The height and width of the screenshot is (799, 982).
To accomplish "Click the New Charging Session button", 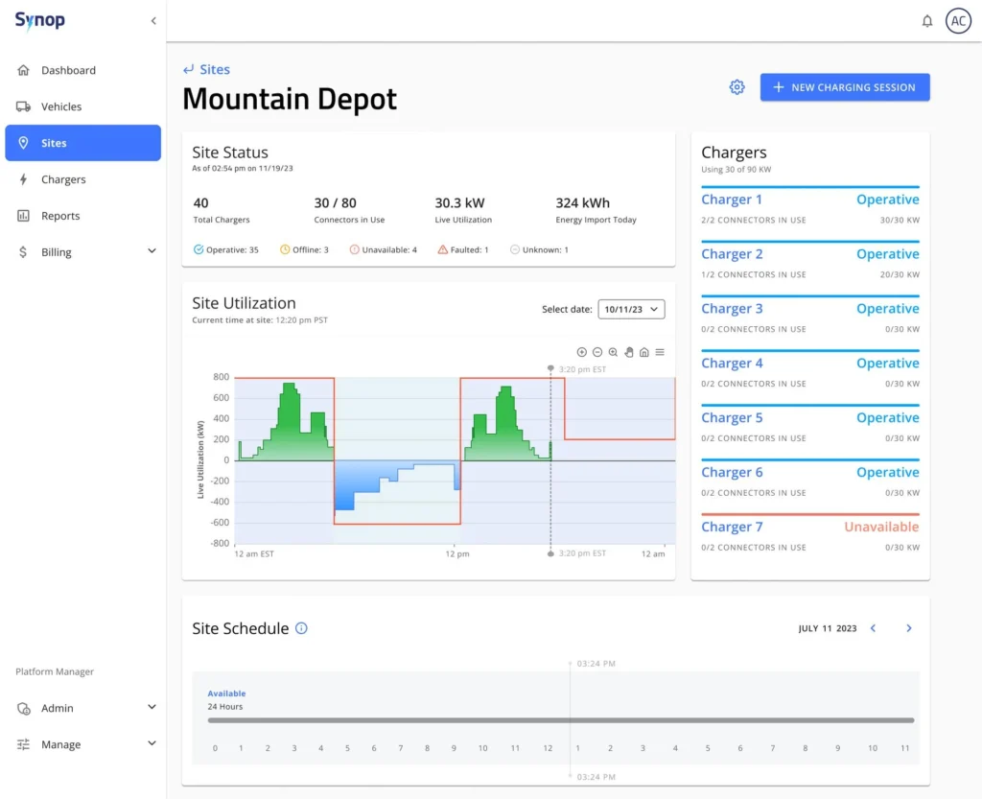I will 845,87.
